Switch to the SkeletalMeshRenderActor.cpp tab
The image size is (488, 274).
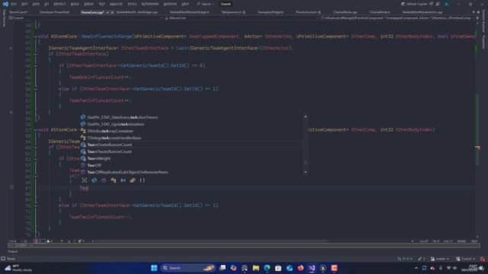click(422, 12)
